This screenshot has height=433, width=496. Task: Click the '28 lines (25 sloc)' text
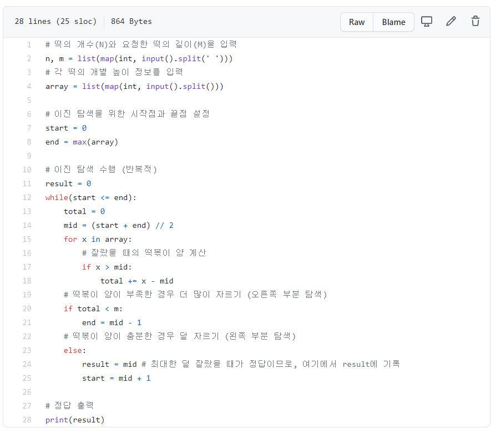(x=55, y=21)
